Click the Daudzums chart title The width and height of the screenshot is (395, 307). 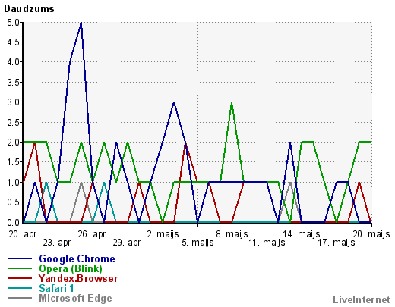pos(29,9)
